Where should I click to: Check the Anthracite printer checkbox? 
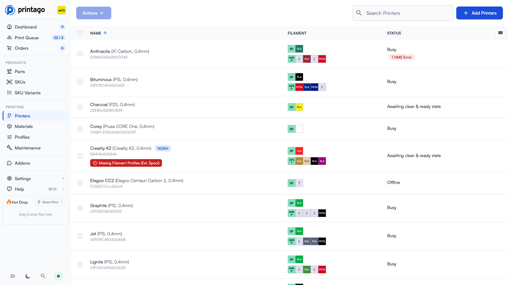(80, 54)
